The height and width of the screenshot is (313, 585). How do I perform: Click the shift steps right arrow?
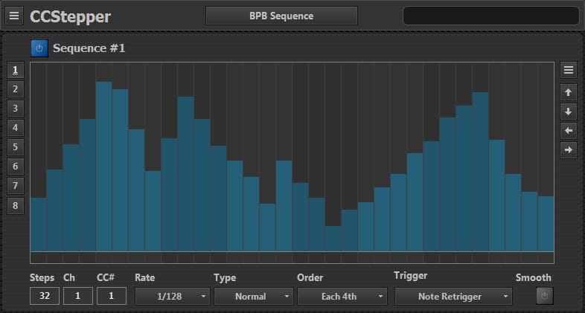[x=569, y=150]
